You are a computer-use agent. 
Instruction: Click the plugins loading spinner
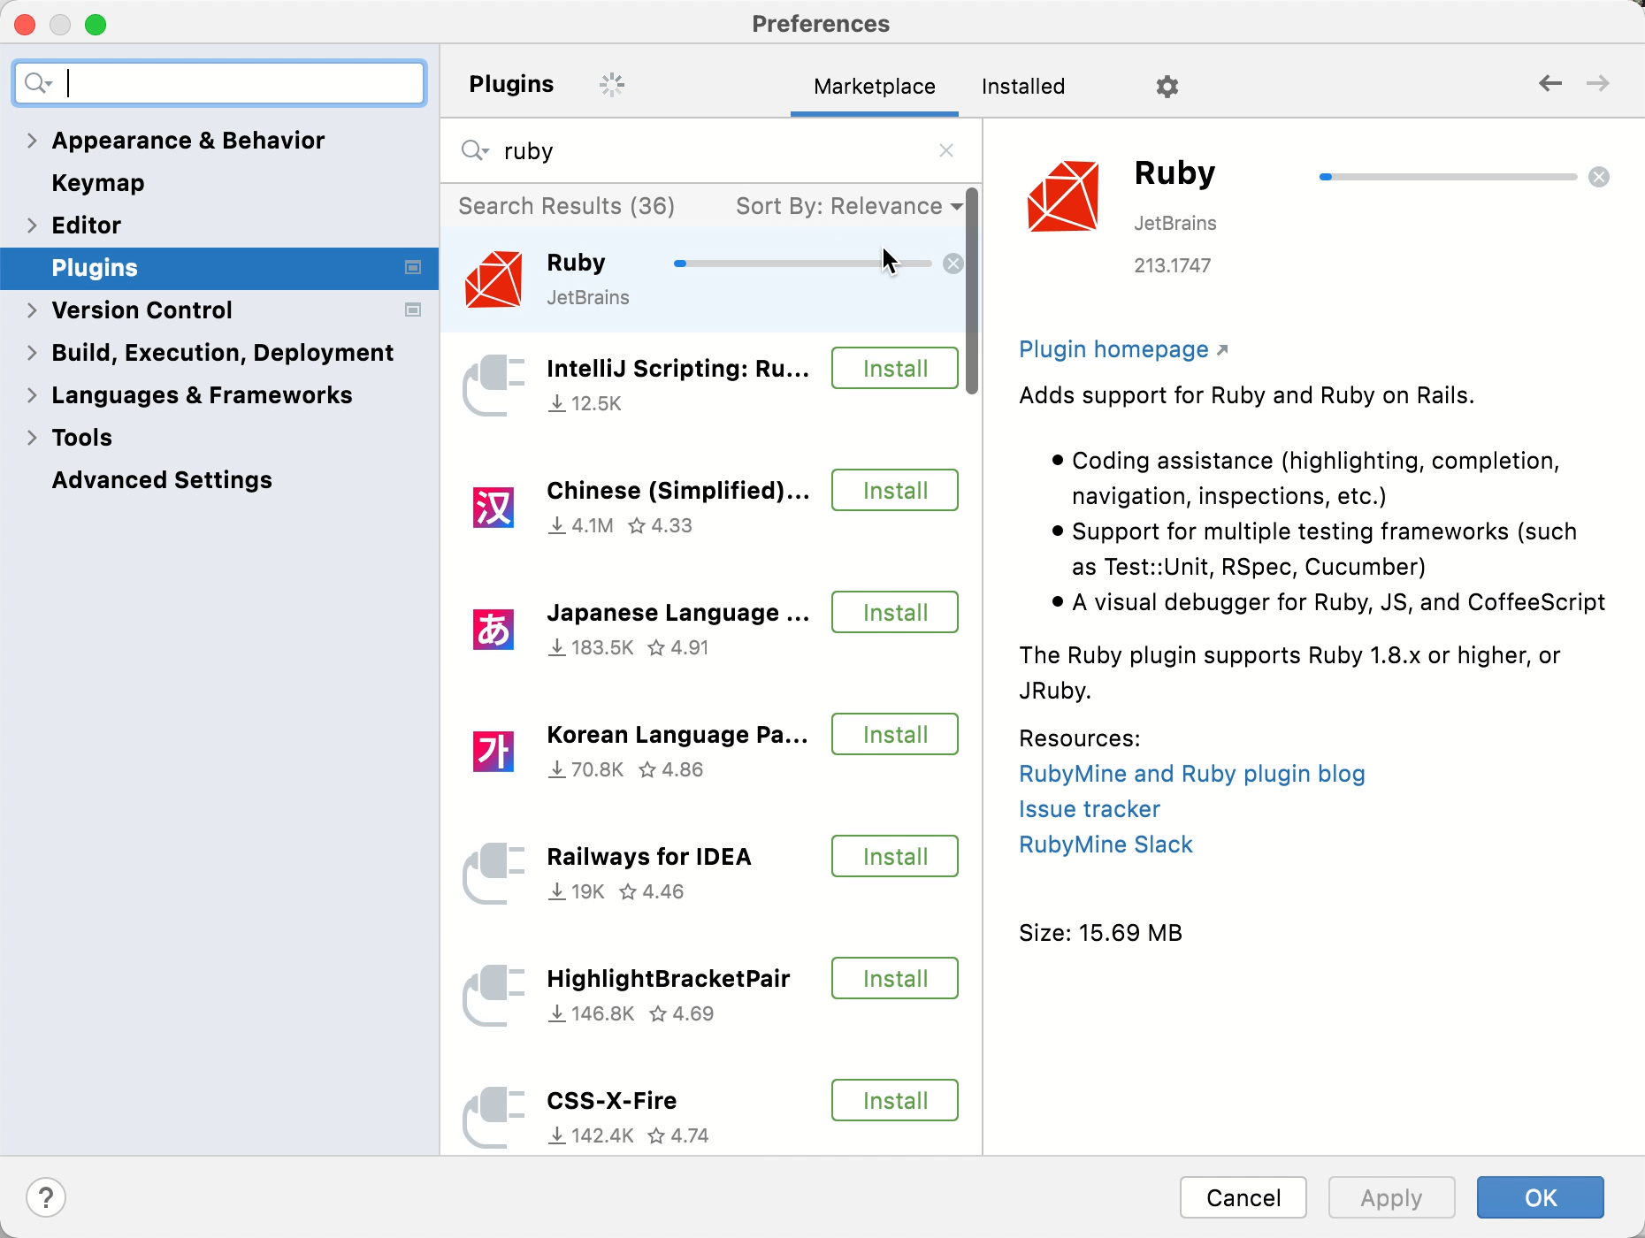tap(612, 85)
